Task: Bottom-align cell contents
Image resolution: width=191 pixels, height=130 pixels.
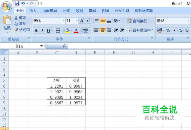Action: 109,21
